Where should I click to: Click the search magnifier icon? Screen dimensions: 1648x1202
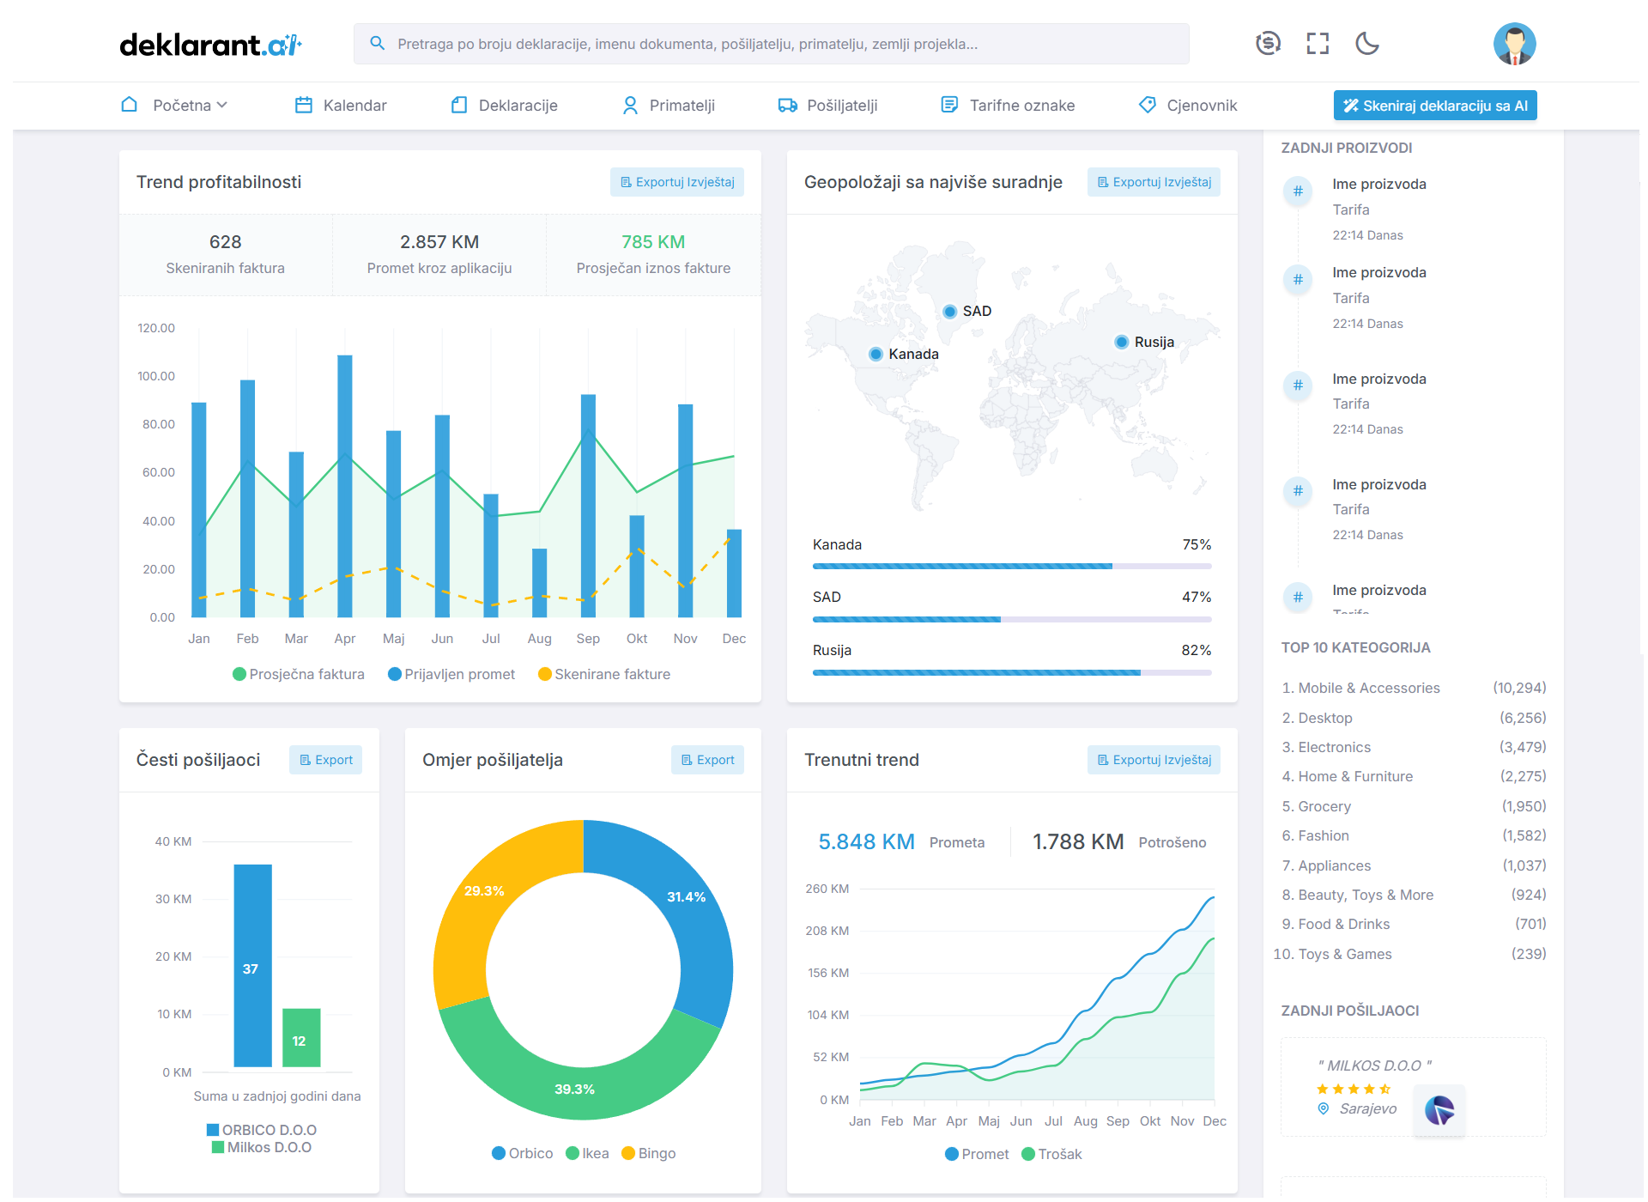click(x=377, y=43)
